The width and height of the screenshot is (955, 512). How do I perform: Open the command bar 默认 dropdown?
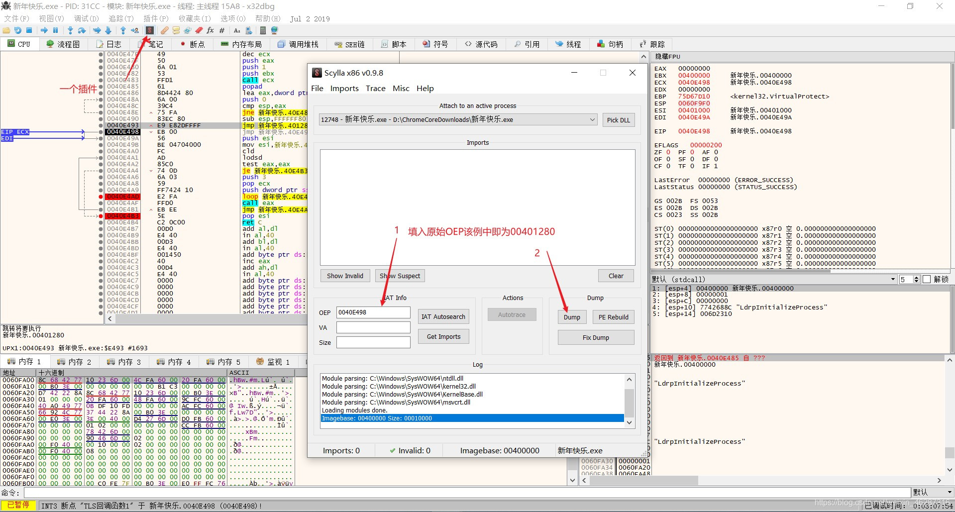click(x=950, y=492)
